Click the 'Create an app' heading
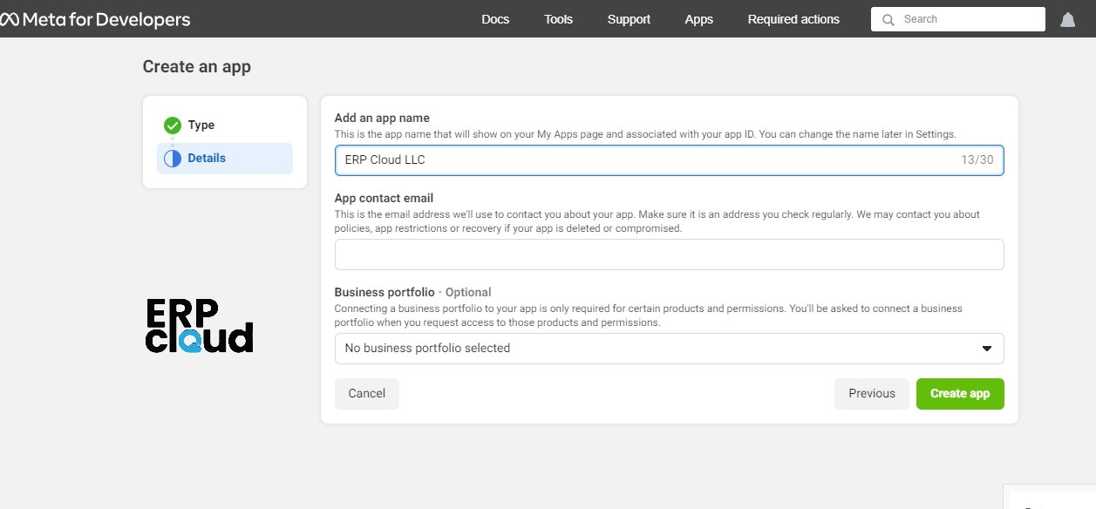This screenshot has width=1096, height=509. 197,66
